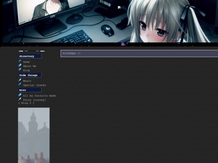Click the rocket icon beside All my fursuits made
The image size is (218, 163).
20,95
